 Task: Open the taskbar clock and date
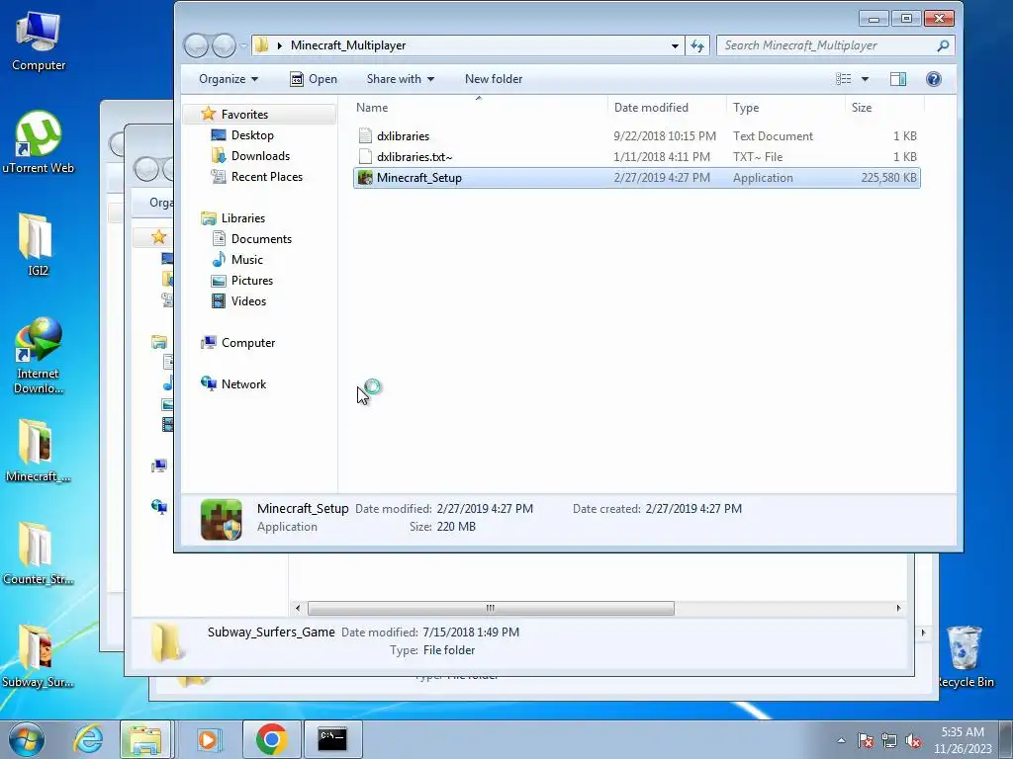[963, 740]
